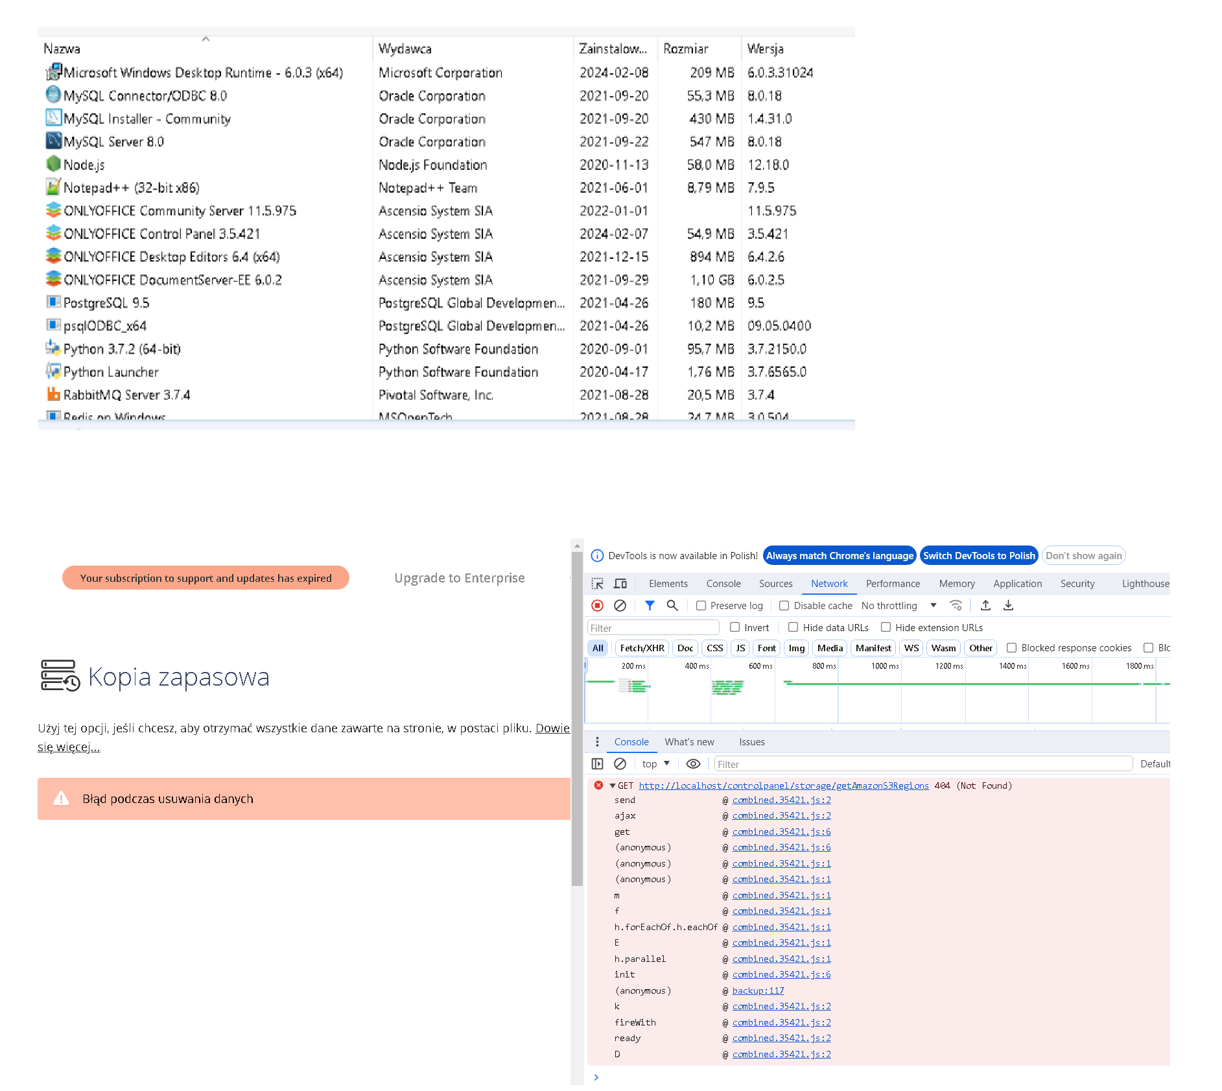This screenshot has height=1091, width=1222.
Task: Select the WS request type filter
Action: pos(911,648)
